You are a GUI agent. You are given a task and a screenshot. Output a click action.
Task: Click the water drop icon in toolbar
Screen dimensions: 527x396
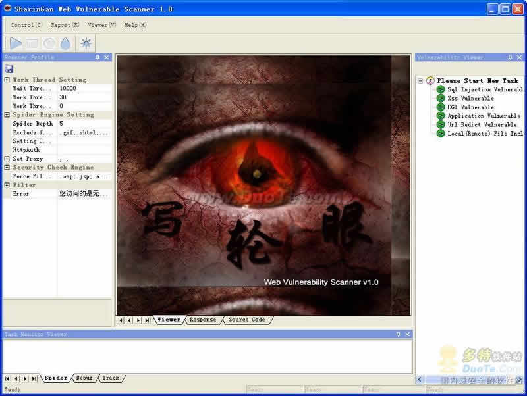tap(65, 43)
